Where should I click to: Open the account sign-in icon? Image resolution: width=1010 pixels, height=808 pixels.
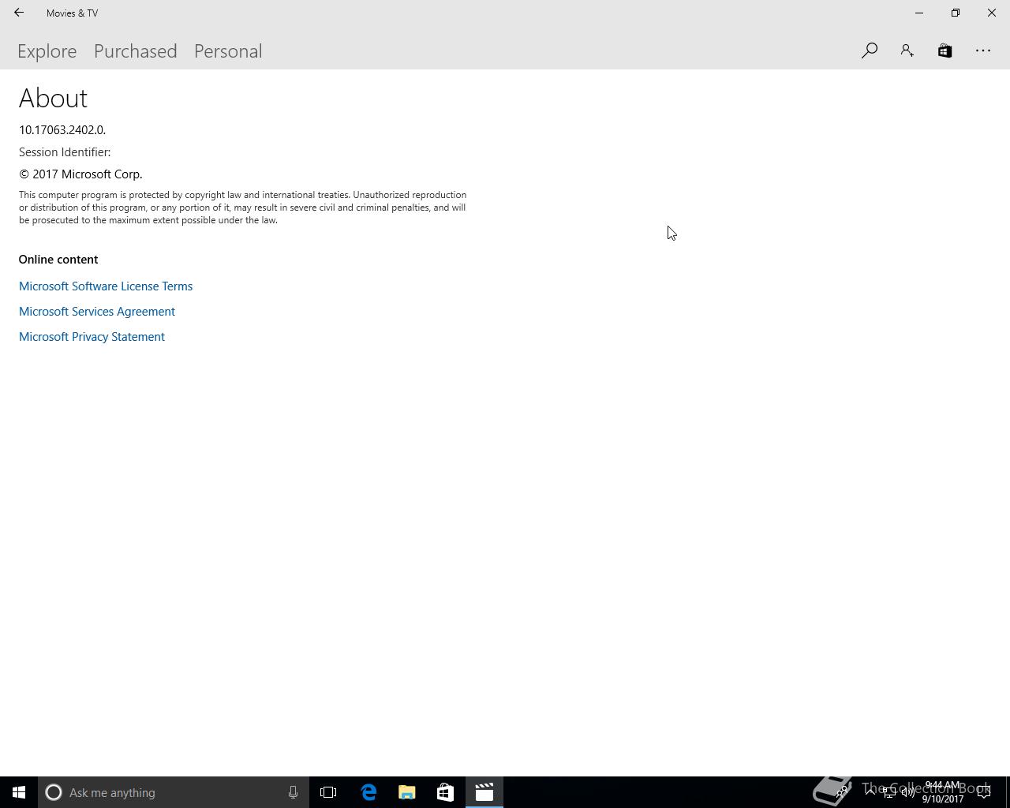click(x=907, y=50)
